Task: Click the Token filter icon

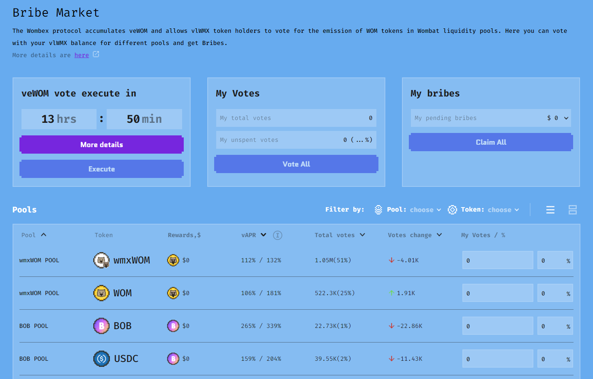Action: [x=452, y=210]
